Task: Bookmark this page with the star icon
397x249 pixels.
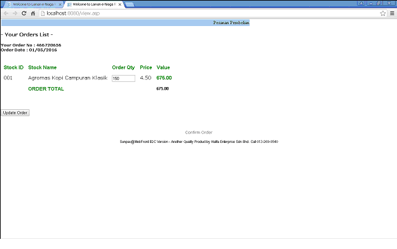Action: [x=383, y=13]
